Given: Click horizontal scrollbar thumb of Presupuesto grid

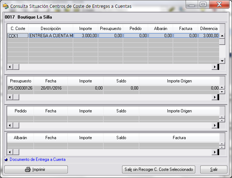Looking at the screenshot, I should 16,97.
